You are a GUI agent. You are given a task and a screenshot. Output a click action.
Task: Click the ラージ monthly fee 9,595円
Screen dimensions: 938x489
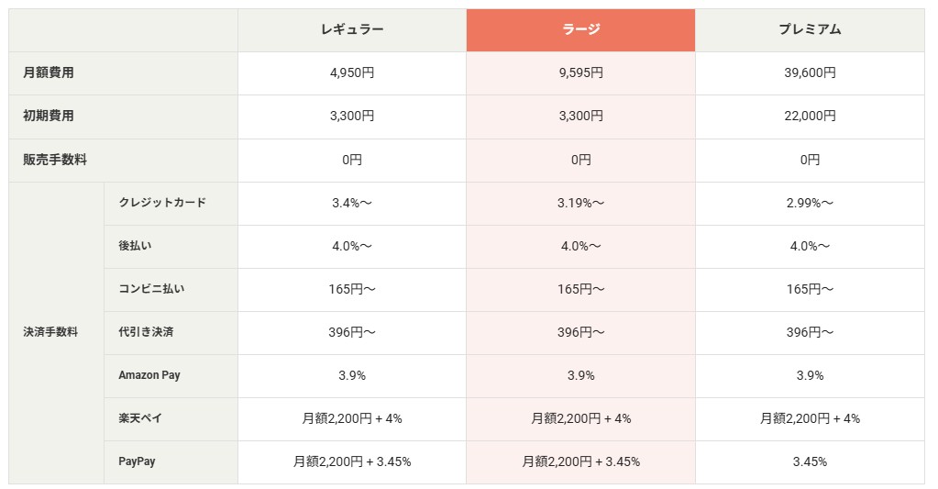[x=580, y=73]
